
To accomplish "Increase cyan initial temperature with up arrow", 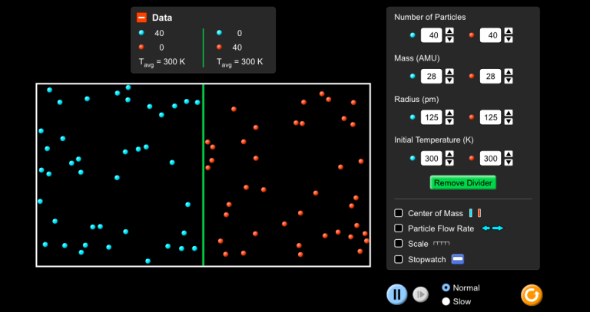I will click(449, 154).
